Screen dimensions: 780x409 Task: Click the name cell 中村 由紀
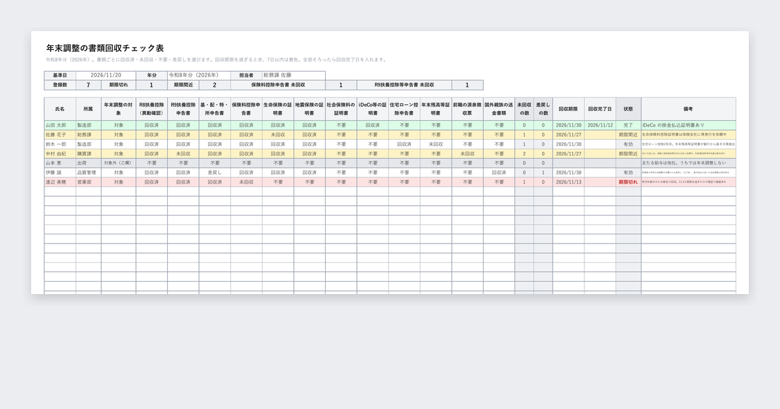pyautogui.click(x=60, y=153)
